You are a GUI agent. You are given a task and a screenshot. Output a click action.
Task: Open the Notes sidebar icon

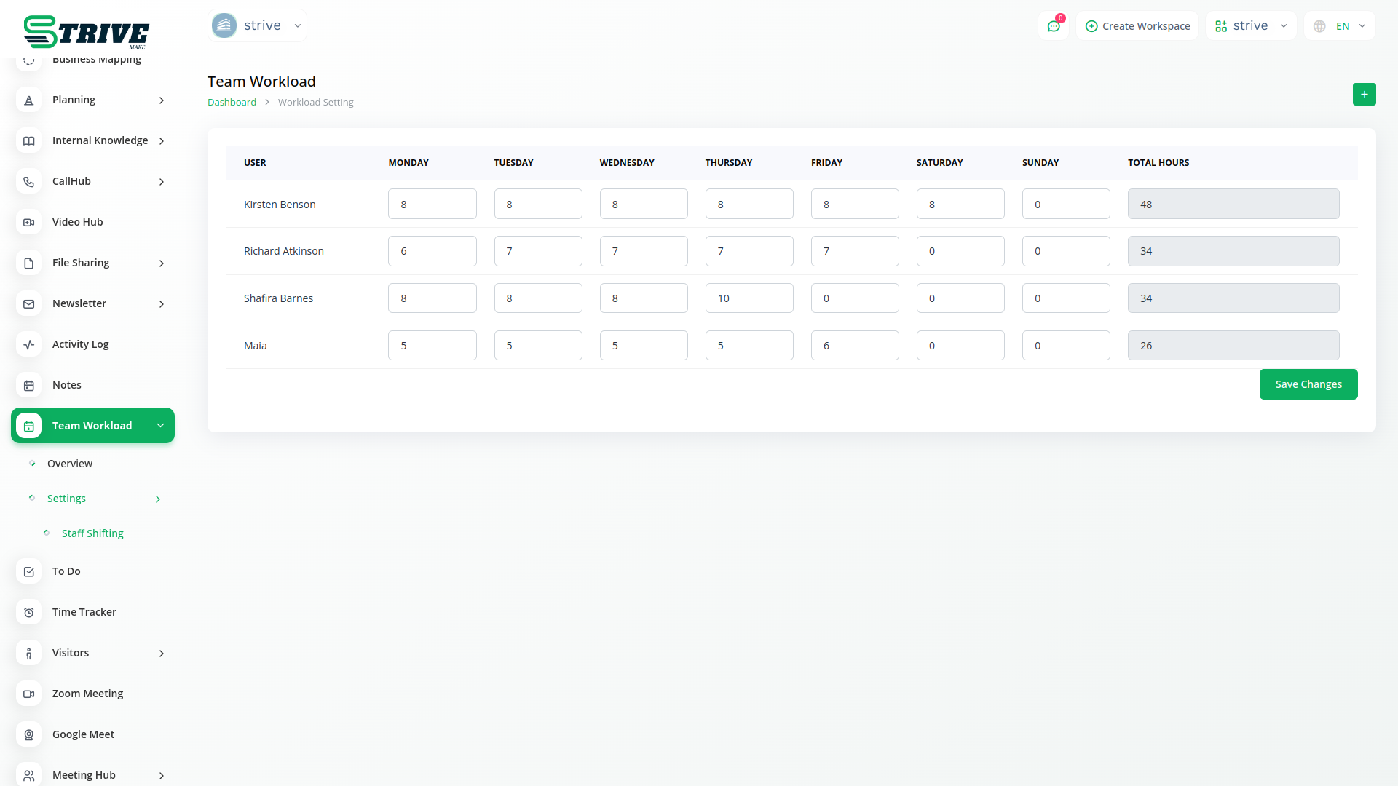(x=29, y=385)
